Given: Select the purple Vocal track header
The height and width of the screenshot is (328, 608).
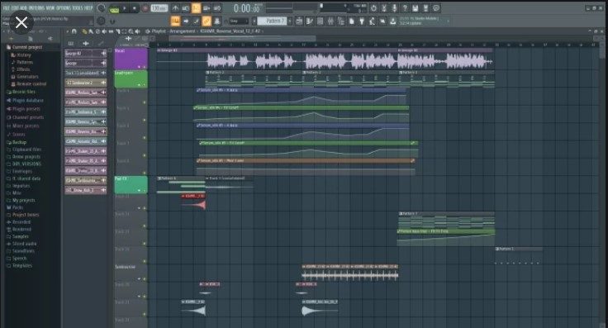Looking at the screenshot, I should [131, 59].
